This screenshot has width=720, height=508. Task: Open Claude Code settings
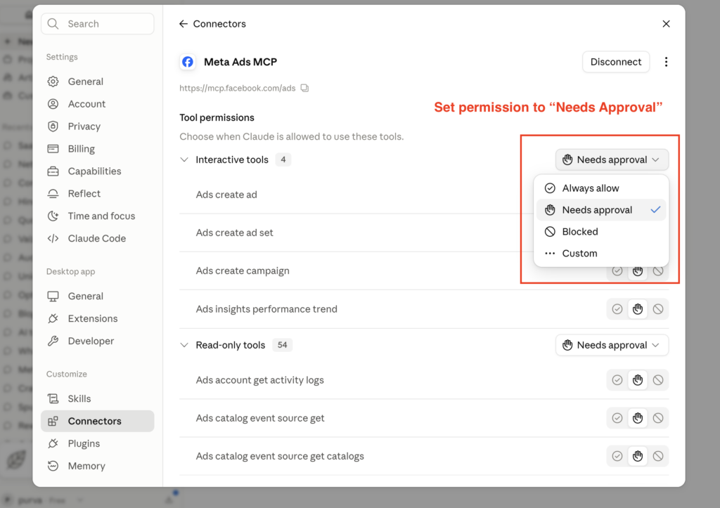[97, 239]
